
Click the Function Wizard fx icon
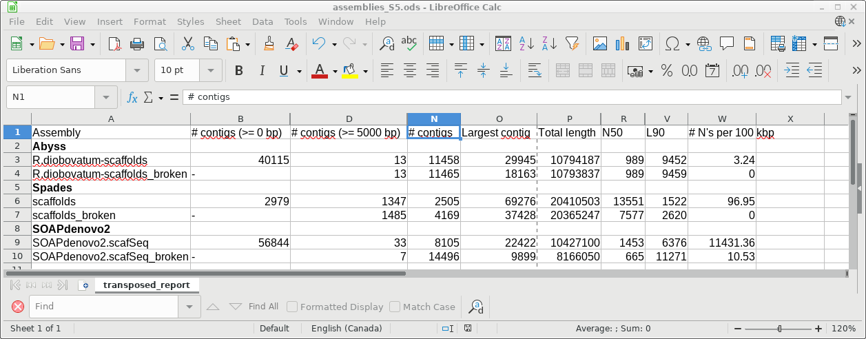(x=132, y=98)
